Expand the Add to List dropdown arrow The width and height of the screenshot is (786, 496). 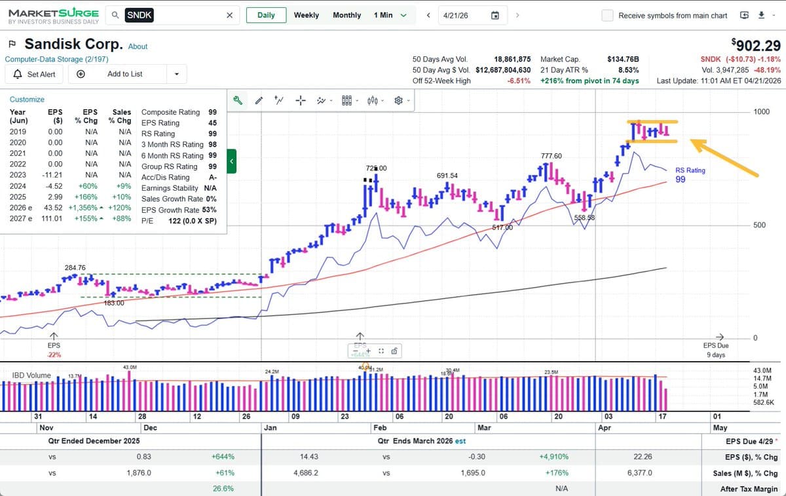[x=176, y=73]
